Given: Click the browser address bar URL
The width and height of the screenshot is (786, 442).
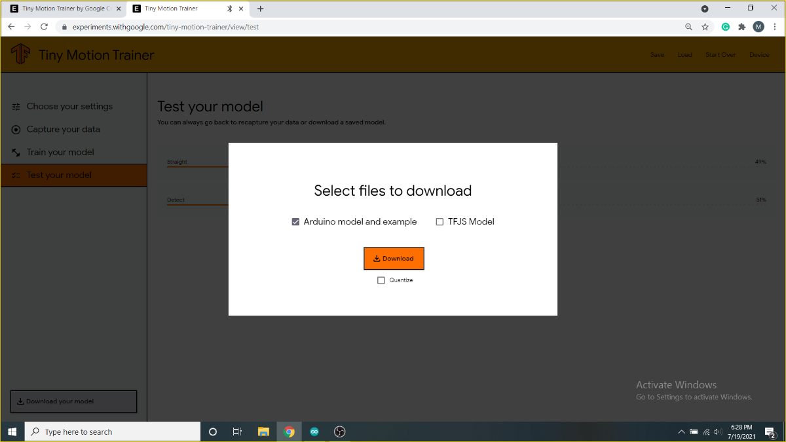Looking at the screenshot, I should 166,28.
